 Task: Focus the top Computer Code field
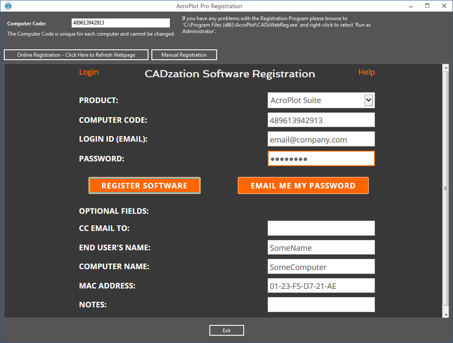pyautogui.click(x=121, y=23)
